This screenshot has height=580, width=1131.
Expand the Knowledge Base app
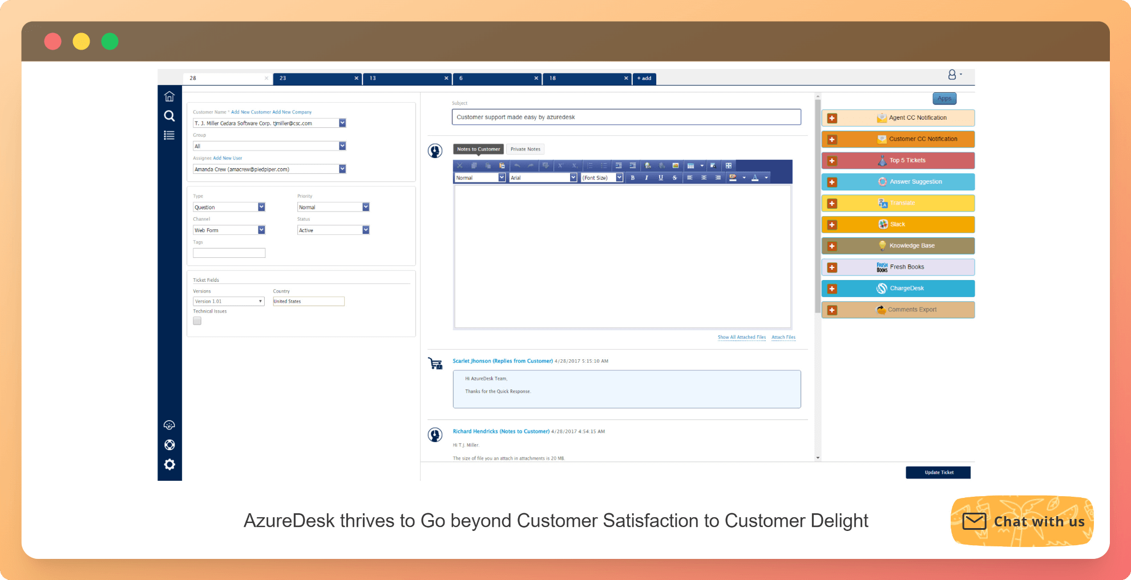832,246
